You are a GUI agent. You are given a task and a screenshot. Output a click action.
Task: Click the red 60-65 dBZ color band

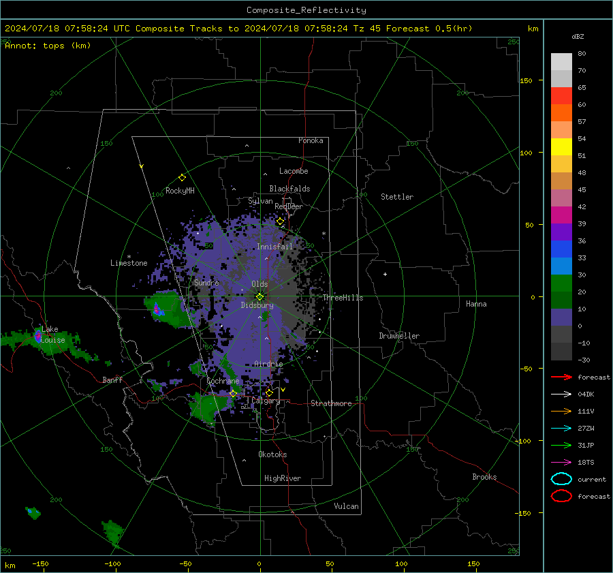point(561,96)
